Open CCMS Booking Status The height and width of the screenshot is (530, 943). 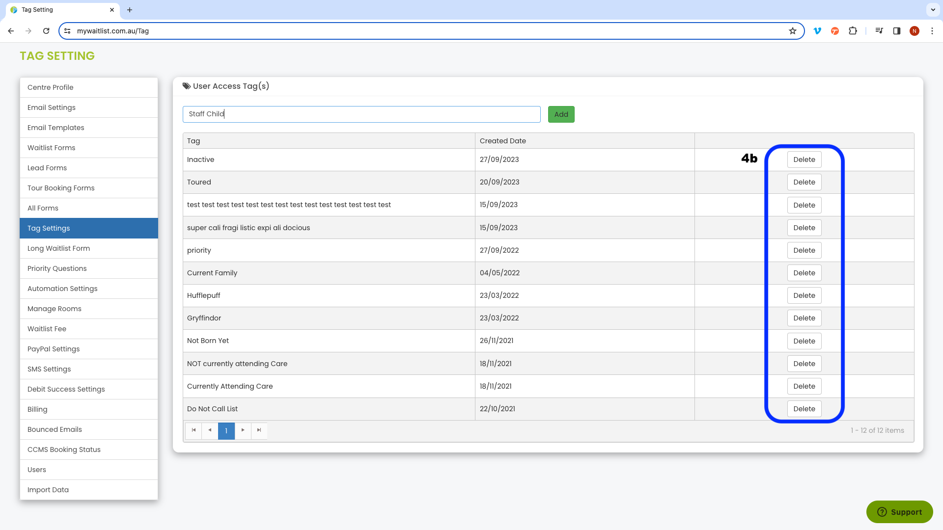click(89, 450)
